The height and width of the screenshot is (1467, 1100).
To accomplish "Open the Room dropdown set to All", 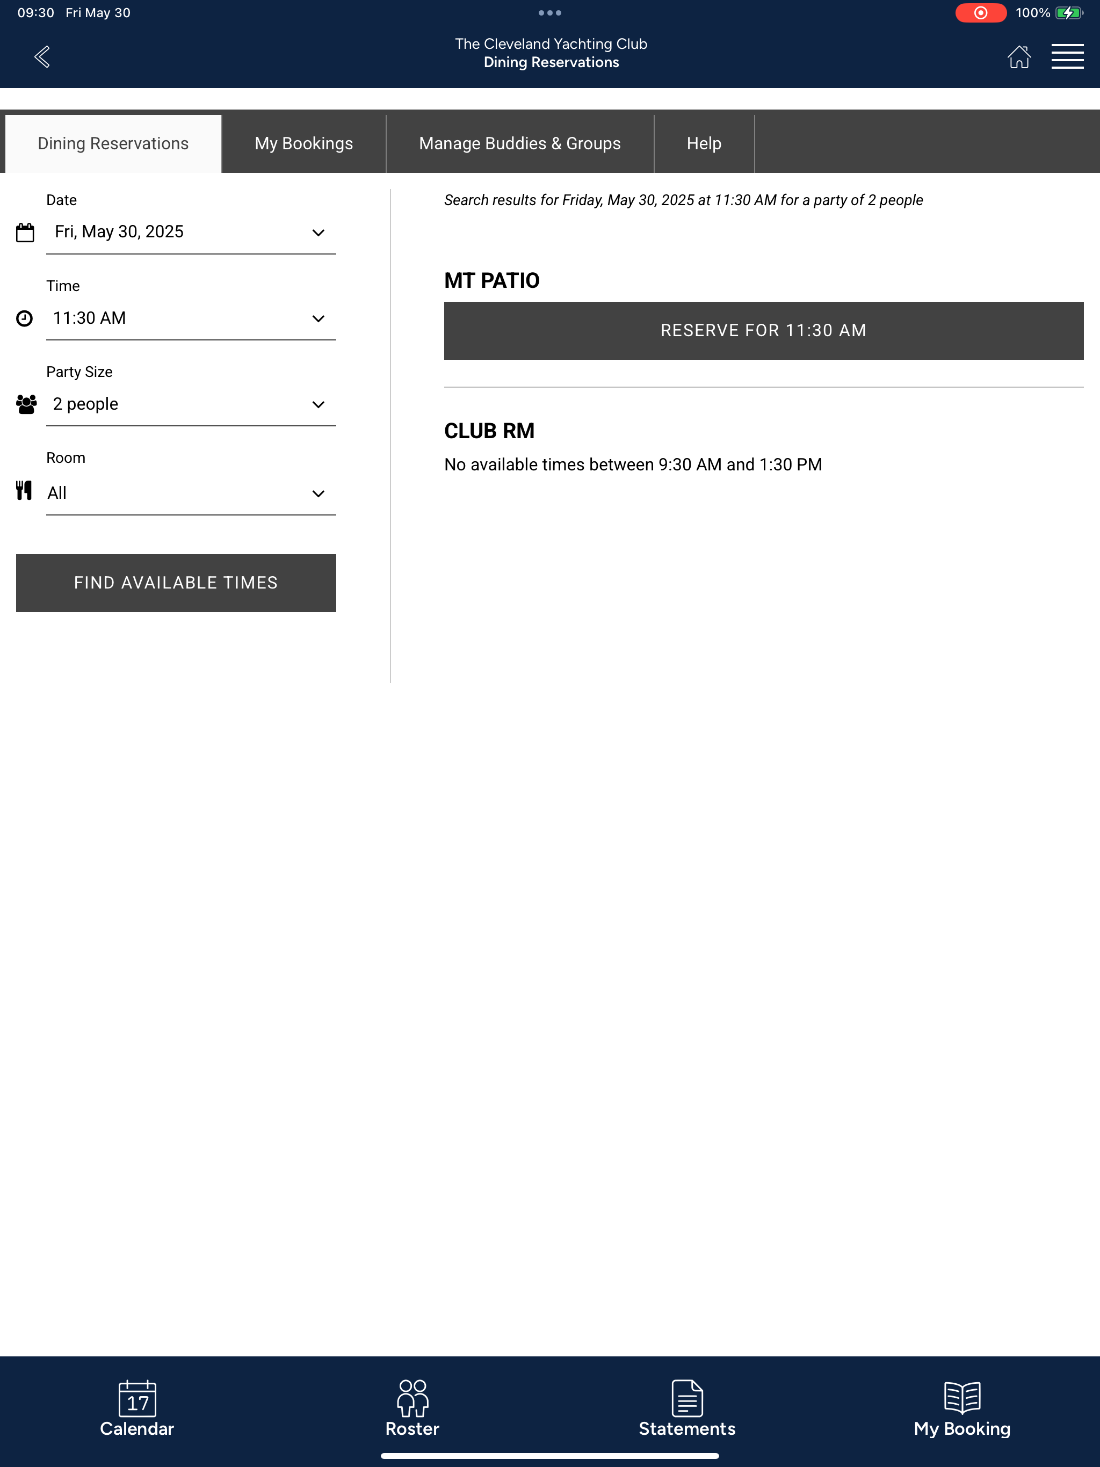I will pos(191,493).
